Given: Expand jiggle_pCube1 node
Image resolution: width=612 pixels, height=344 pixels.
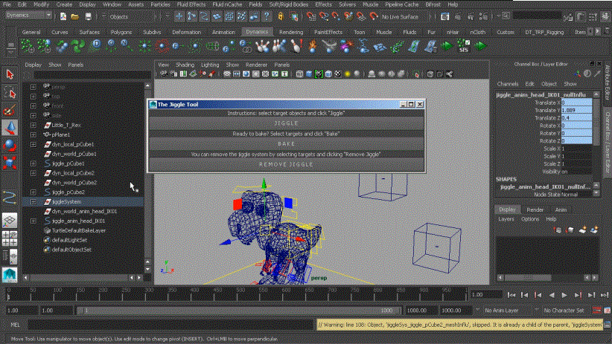Looking at the screenshot, I should pos(34,163).
